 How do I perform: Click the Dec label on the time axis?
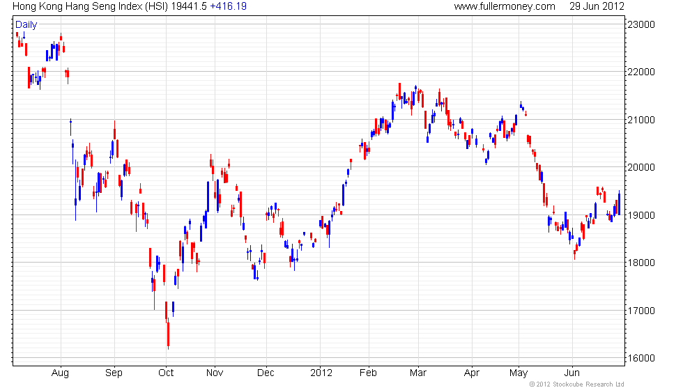click(x=266, y=373)
